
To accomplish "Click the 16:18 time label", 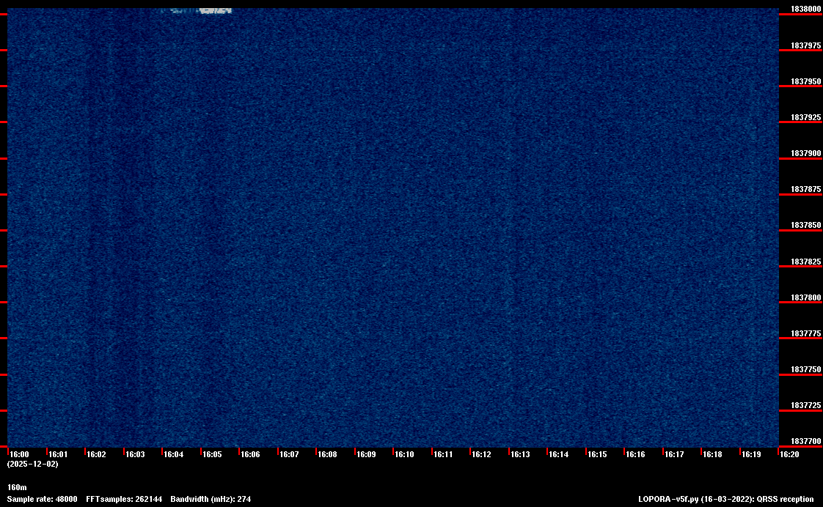I will point(713,454).
